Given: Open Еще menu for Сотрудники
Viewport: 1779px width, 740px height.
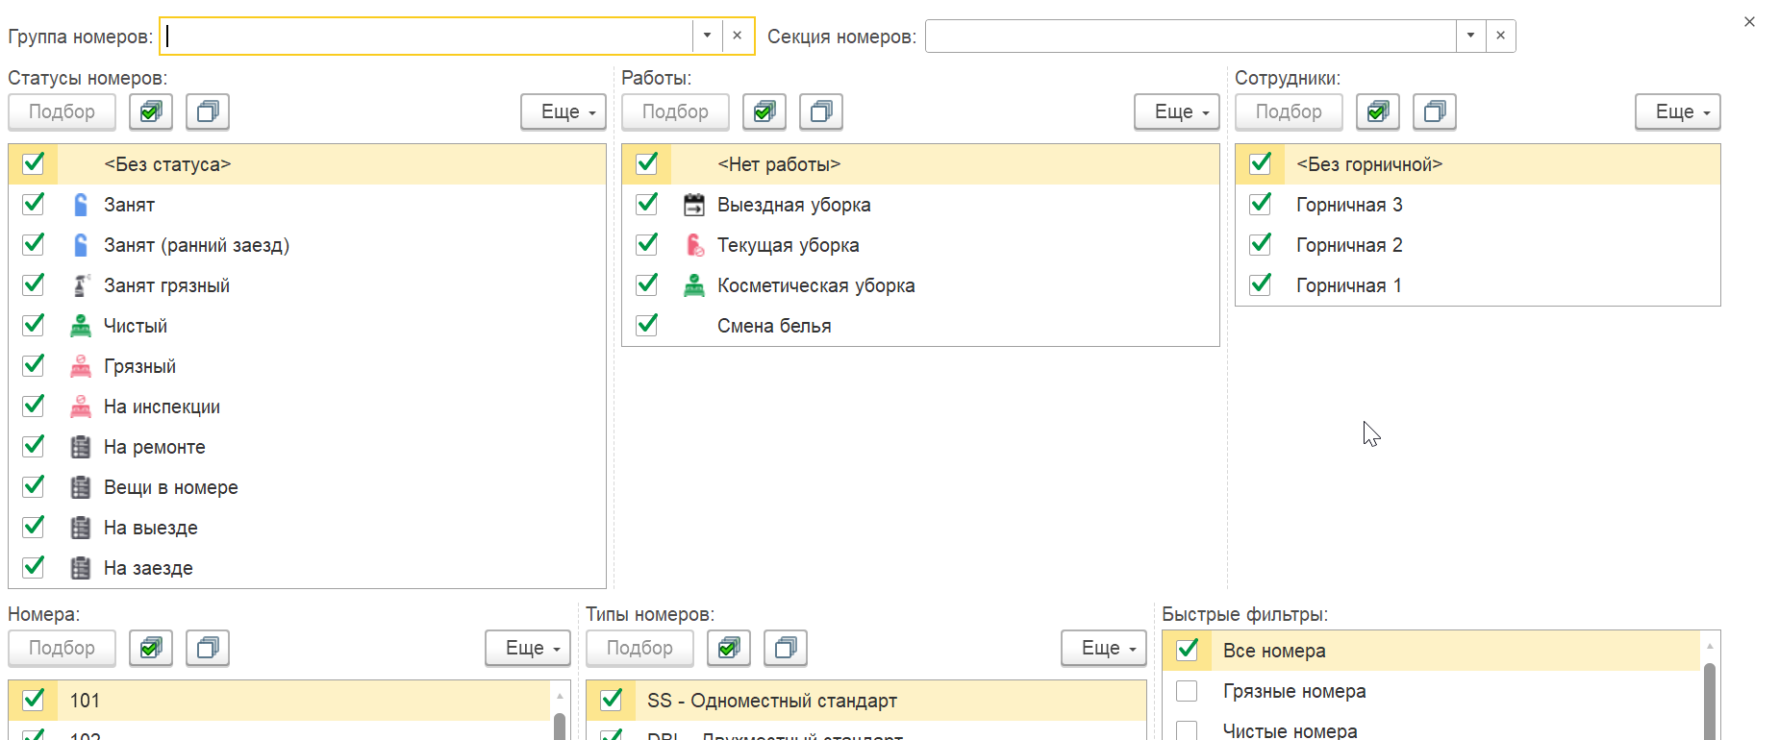Looking at the screenshot, I should [1678, 111].
